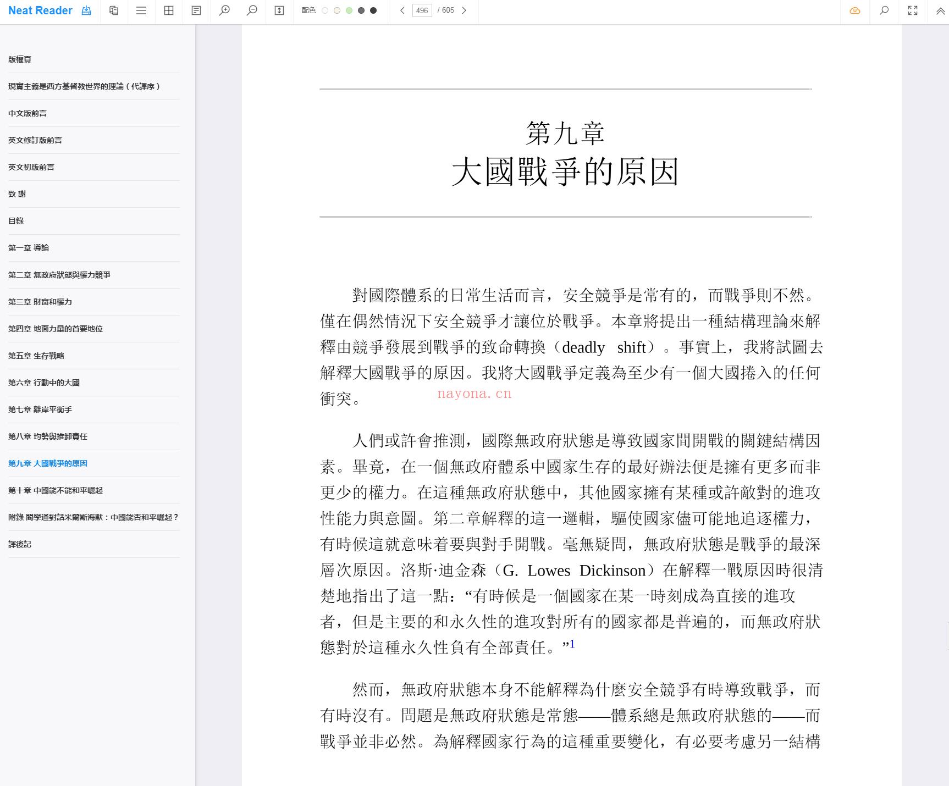This screenshot has width=949, height=786.
Task: Jump to 第七章 離岸平衡手
Action: point(40,409)
